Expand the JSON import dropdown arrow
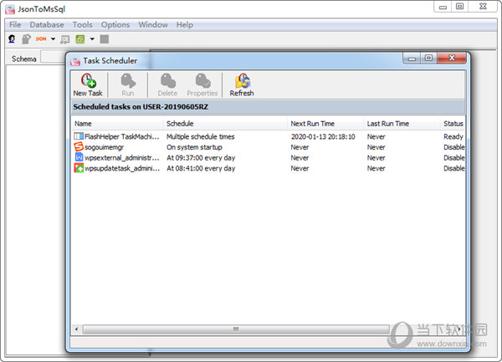The image size is (502, 362). tap(54, 39)
